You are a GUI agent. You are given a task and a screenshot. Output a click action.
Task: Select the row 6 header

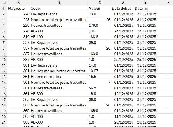point(3,37)
